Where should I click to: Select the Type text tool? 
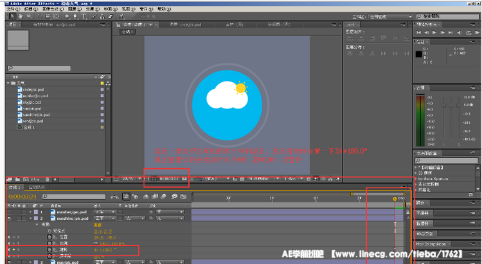(84, 16)
